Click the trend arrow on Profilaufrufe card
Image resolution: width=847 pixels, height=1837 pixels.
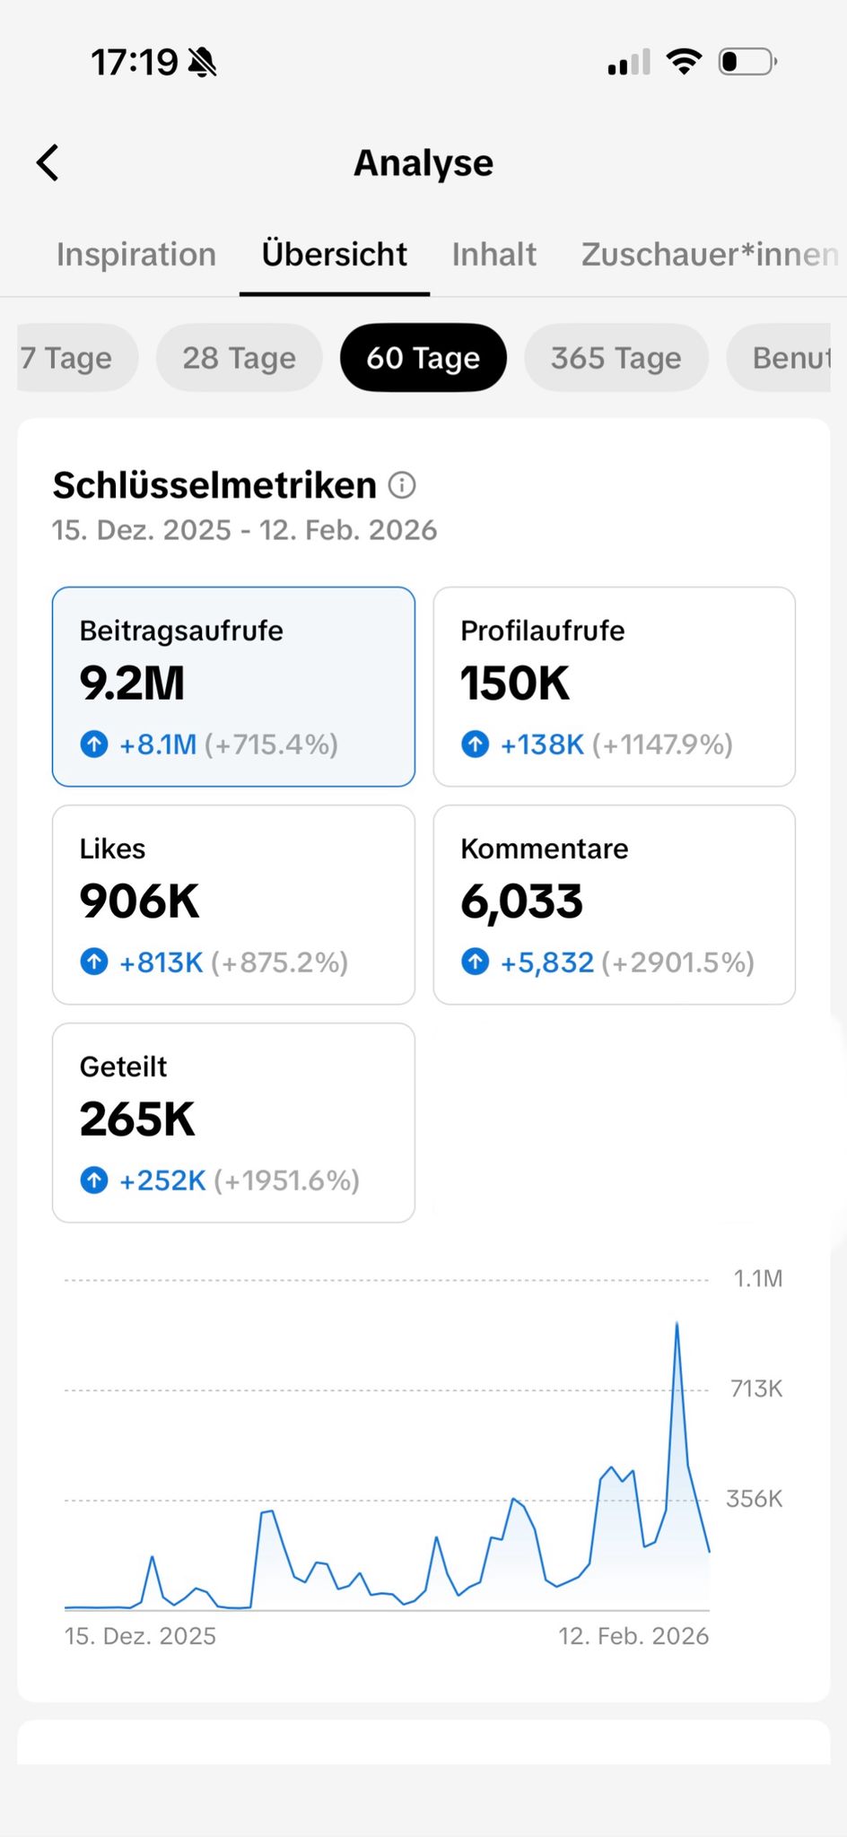click(475, 744)
